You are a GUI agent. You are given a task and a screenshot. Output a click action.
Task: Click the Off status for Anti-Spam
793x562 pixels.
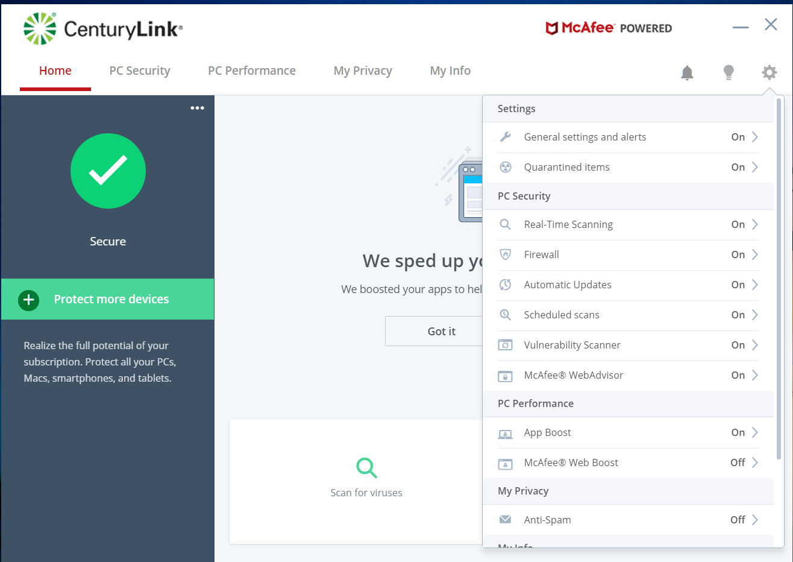[738, 520]
